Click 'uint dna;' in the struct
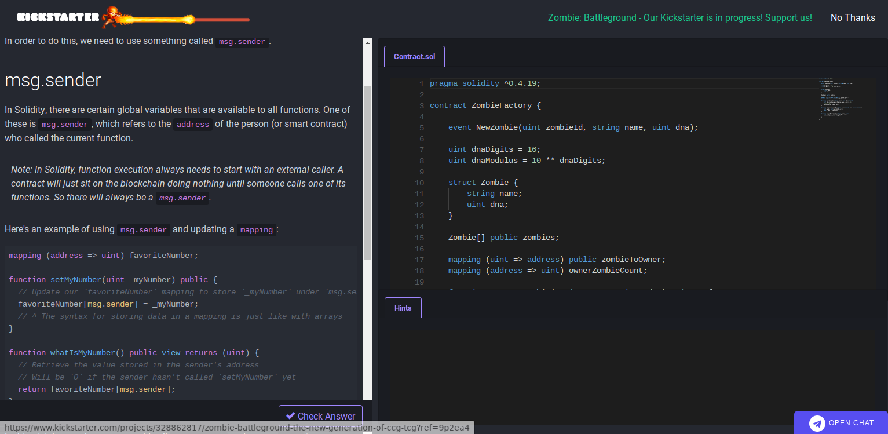This screenshot has height=434, width=888. [487, 205]
